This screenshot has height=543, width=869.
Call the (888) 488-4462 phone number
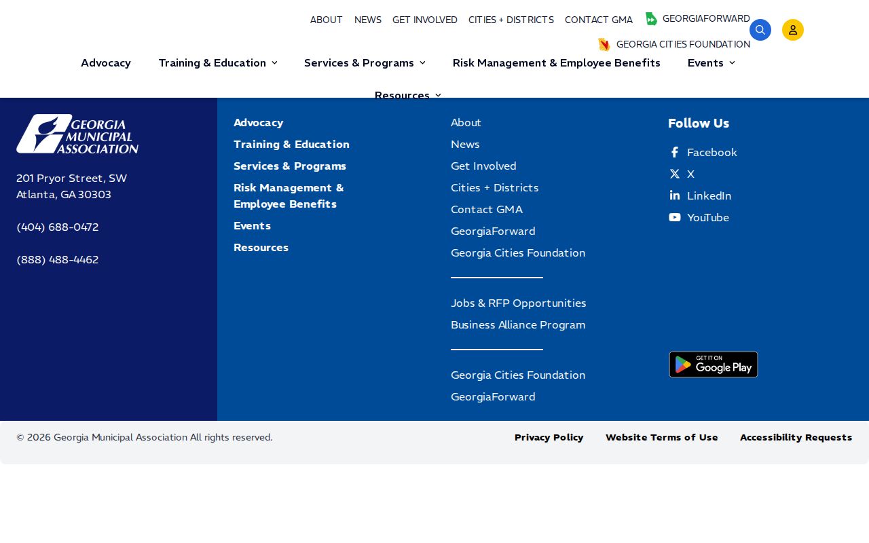click(x=58, y=260)
